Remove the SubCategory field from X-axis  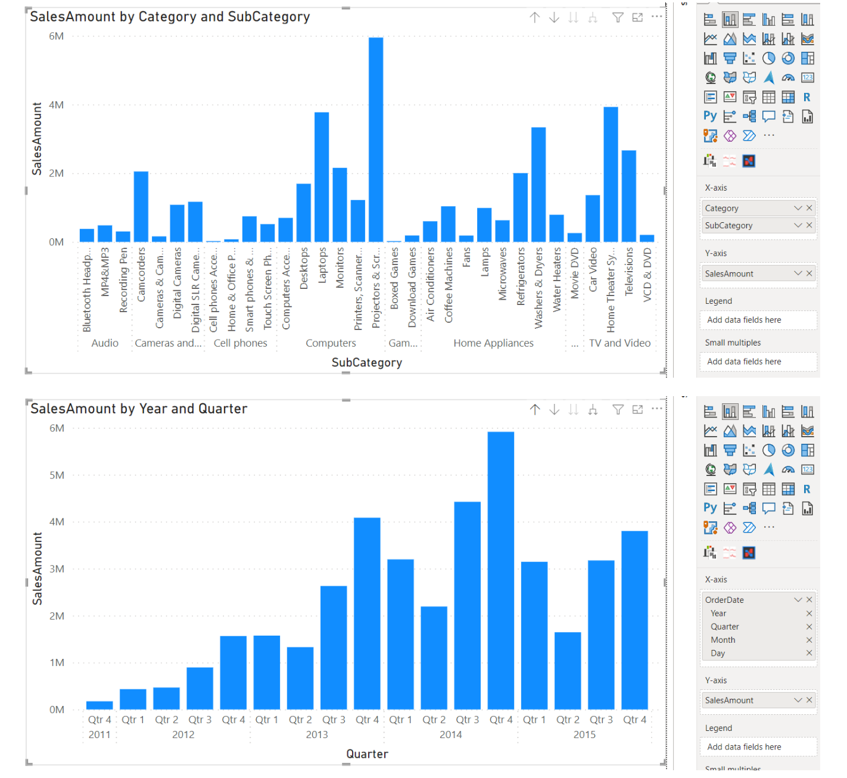[809, 225]
